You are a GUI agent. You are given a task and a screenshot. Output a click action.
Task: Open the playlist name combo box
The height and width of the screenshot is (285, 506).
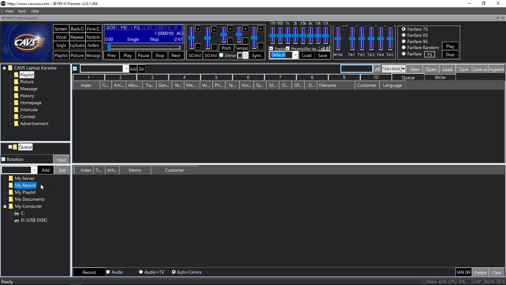(x=126, y=69)
